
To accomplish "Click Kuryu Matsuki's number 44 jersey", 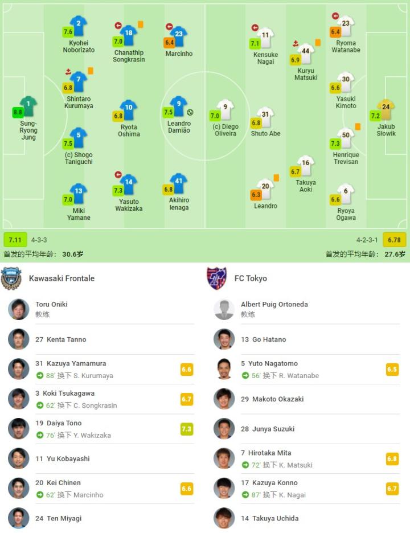I will click(x=306, y=53).
